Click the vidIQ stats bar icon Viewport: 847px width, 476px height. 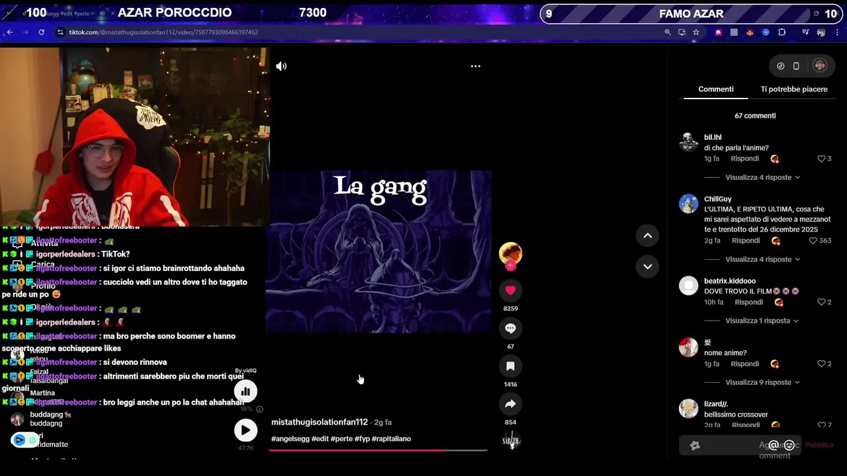click(x=245, y=391)
